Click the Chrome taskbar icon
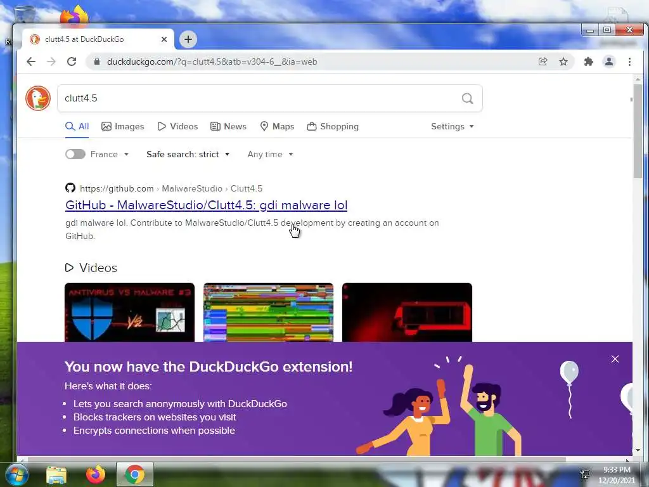The height and width of the screenshot is (487, 649). [135, 474]
